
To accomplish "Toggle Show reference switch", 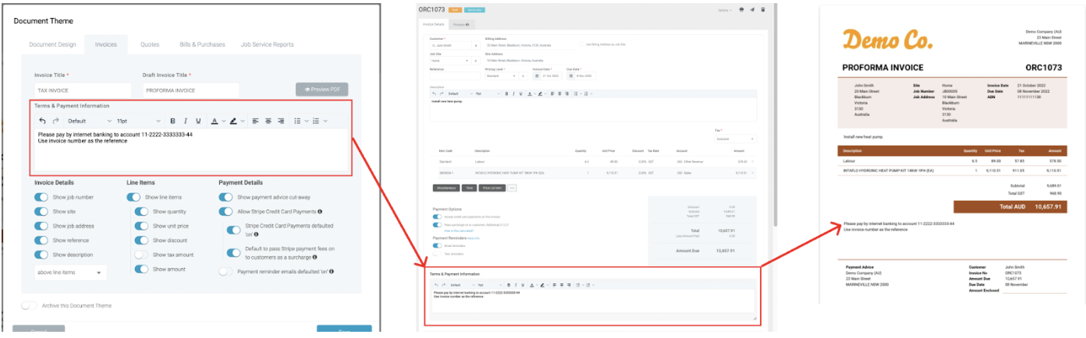I will (x=41, y=240).
